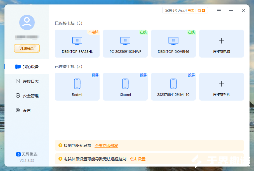Click the phone icon on the Xiaomi card
This screenshot has height=171, width=254.
[x=125, y=83]
